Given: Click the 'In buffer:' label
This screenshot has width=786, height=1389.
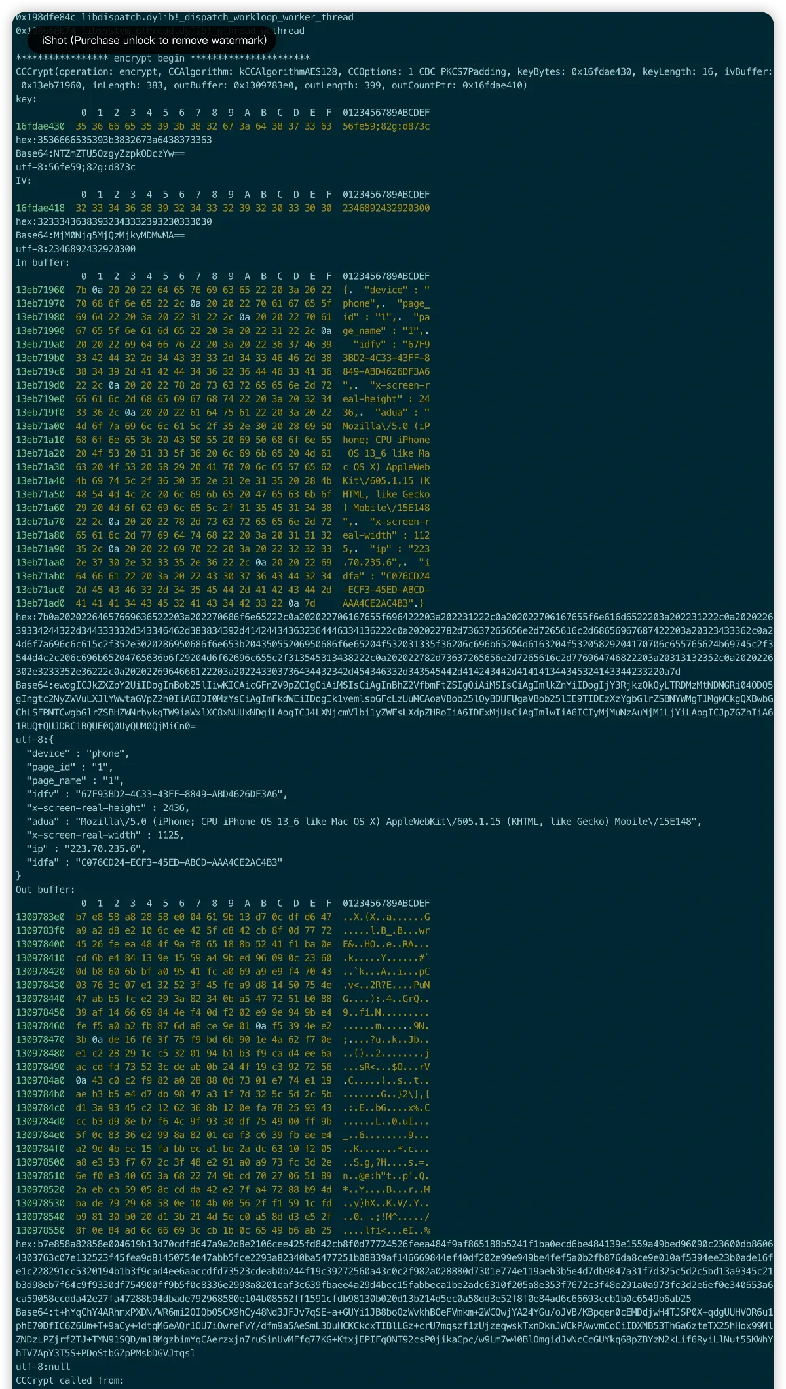Looking at the screenshot, I should [x=43, y=263].
